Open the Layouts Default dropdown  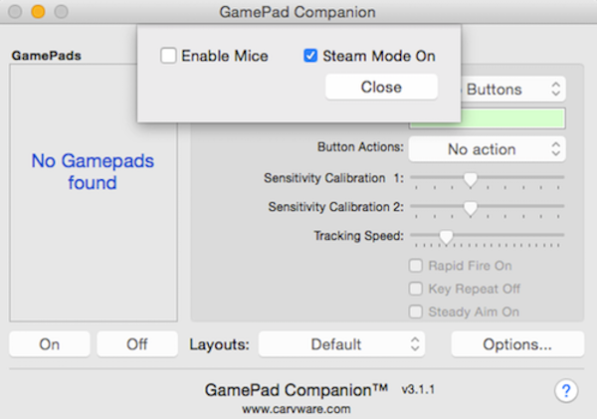point(341,344)
